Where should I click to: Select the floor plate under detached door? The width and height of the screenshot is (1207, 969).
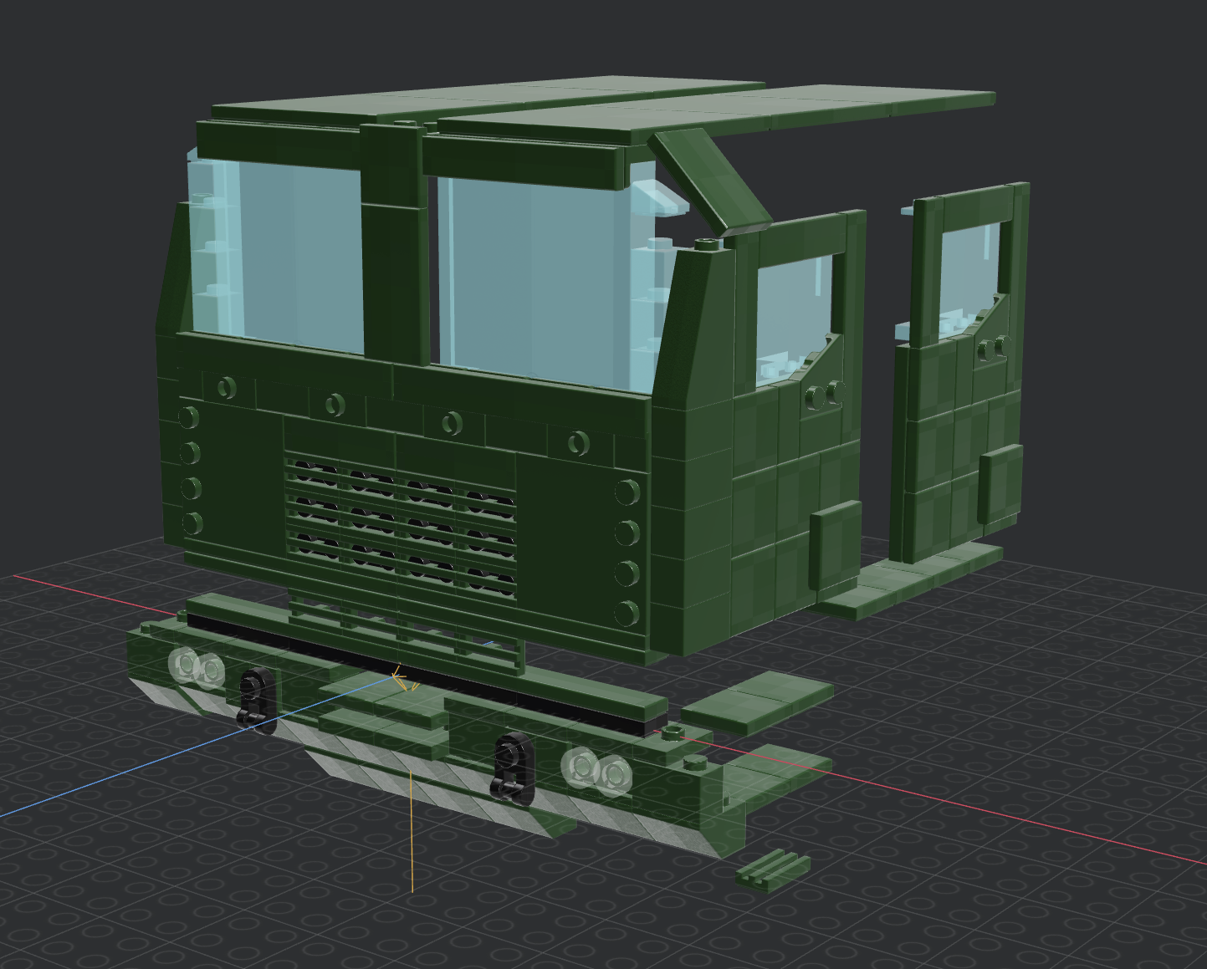click(910, 579)
